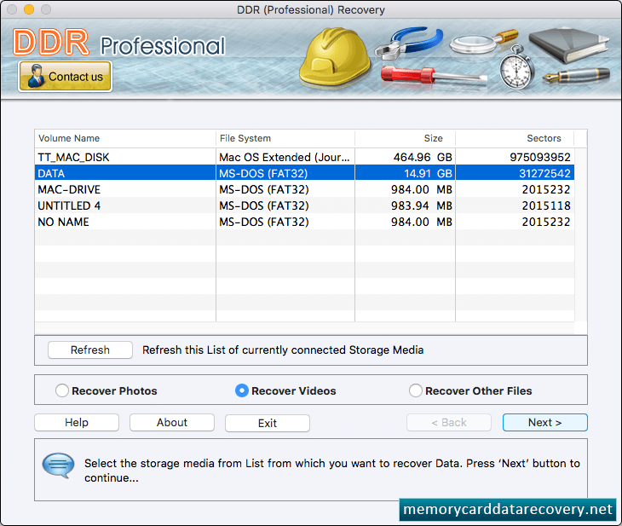The image size is (622, 526).
Task: Click the disabled < Back button
Action: click(x=449, y=422)
